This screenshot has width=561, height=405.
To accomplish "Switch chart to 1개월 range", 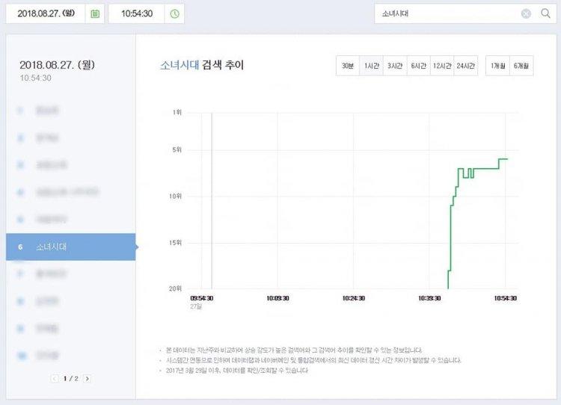I will (497, 66).
